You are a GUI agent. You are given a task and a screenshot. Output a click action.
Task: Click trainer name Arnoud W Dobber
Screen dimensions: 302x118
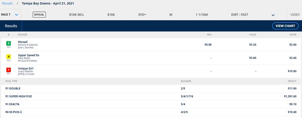(x=27, y=61)
